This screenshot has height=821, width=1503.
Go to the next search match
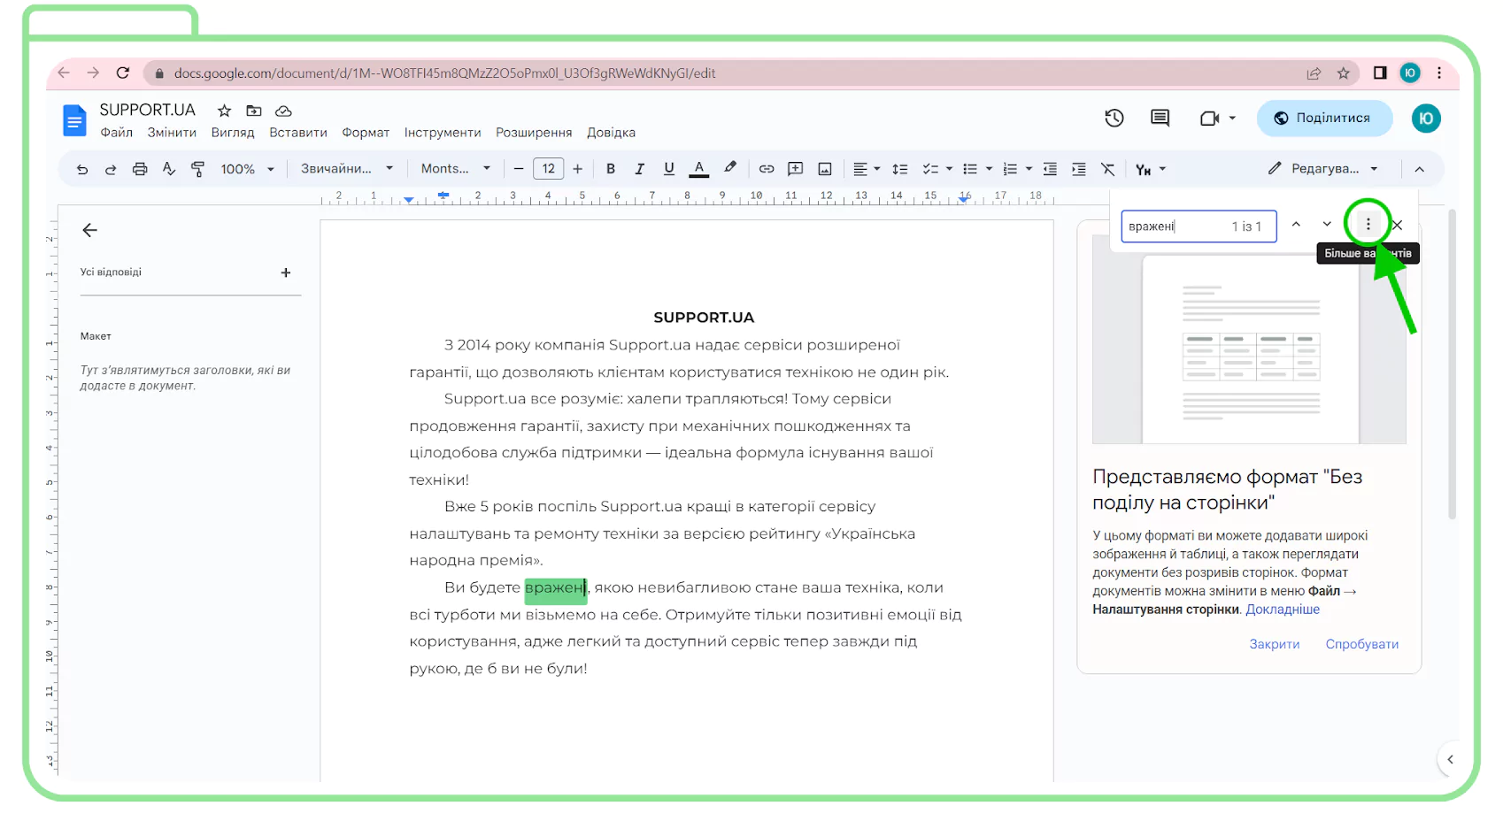(1327, 225)
